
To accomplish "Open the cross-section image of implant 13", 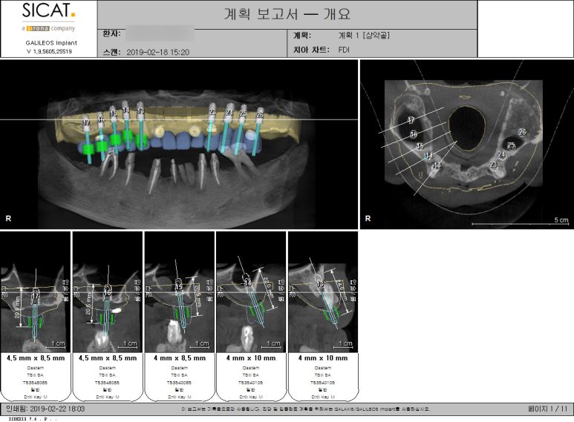I will [x=323, y=291].
